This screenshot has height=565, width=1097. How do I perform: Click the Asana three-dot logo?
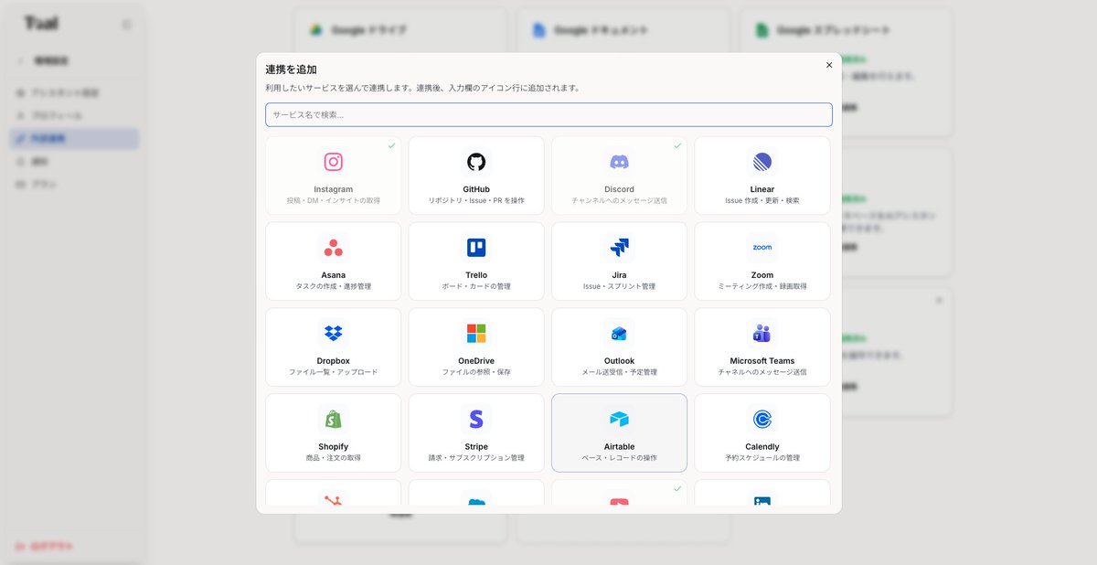(x=334, y=248)
